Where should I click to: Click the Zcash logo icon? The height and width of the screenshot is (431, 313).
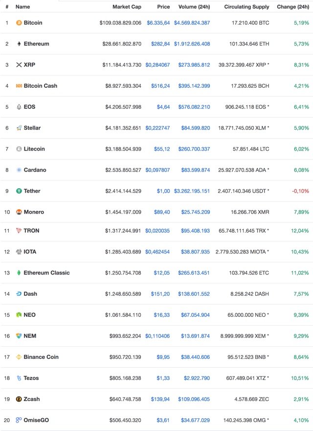pyautogui.click(x=19, y=399)
